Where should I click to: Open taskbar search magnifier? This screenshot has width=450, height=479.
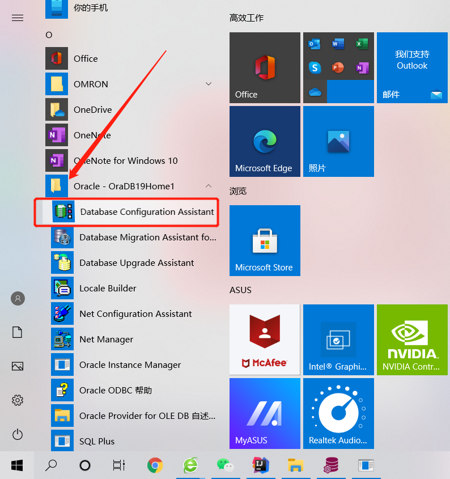[x=50, y=465]
